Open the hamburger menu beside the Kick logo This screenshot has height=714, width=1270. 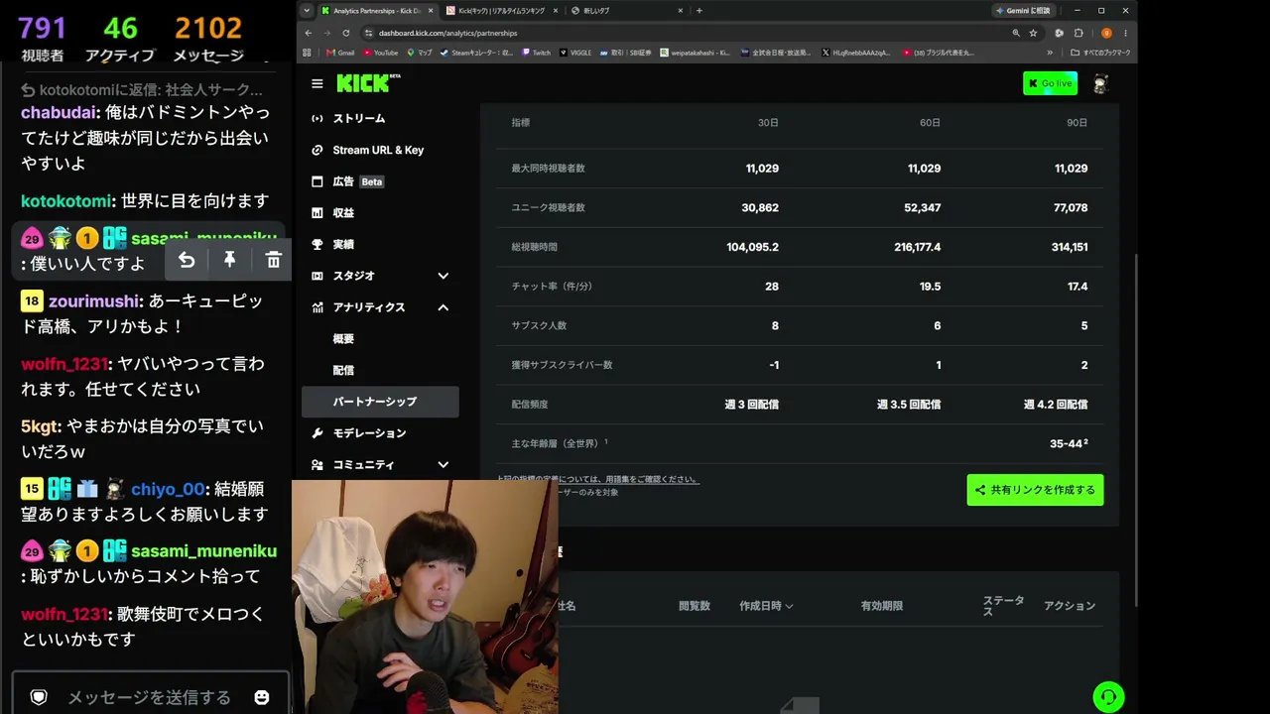(317, 84)
